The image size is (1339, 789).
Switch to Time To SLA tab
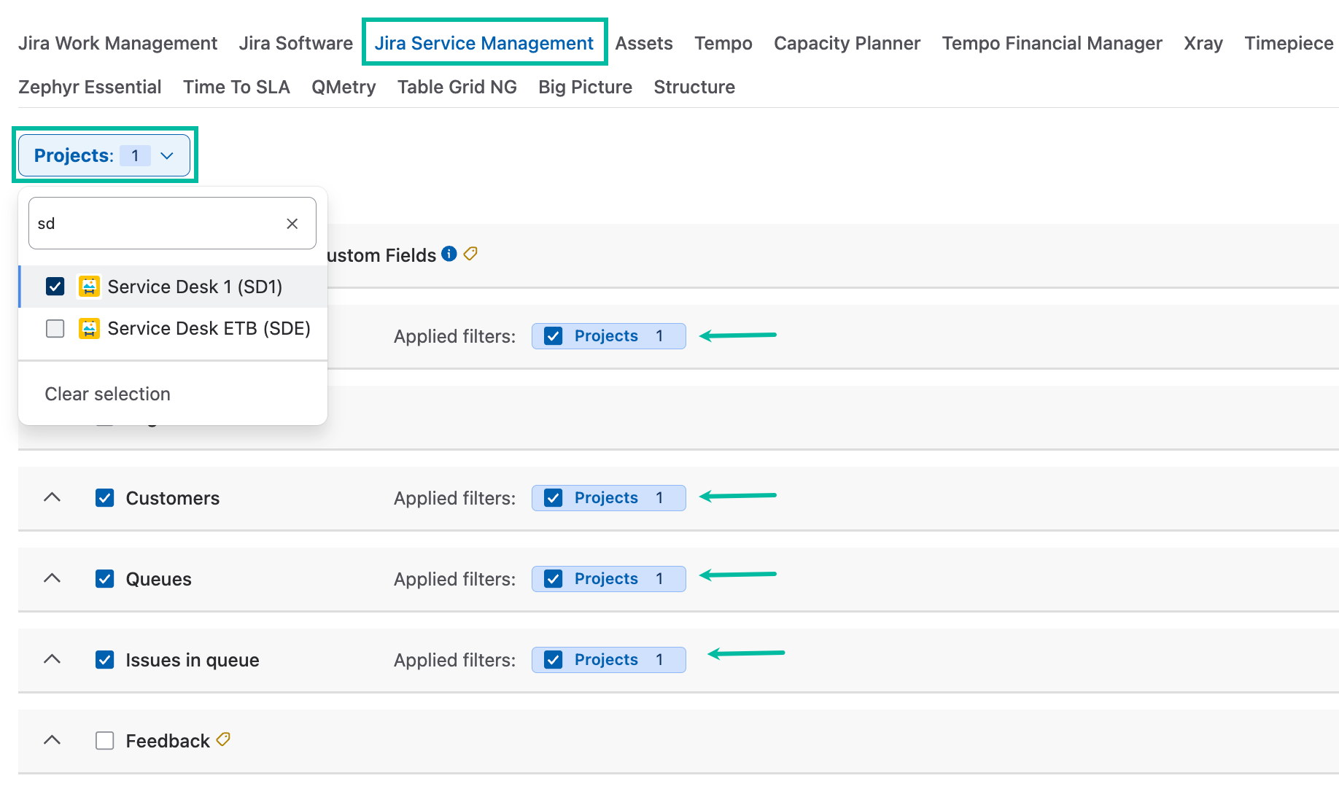tap(236, 87)
